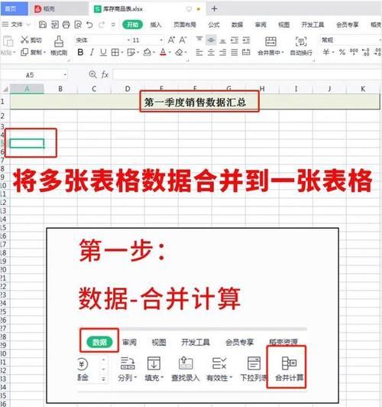Center text horizontally in cell

[211, 53]
